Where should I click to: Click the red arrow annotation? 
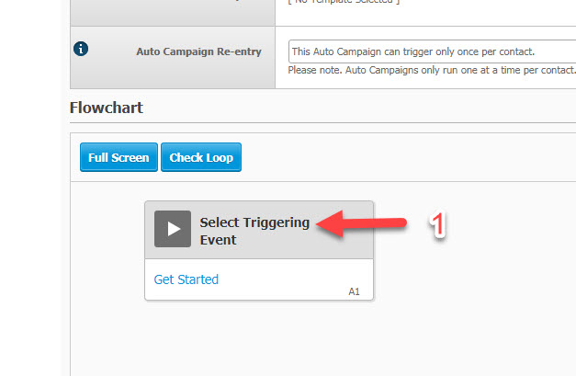click(x=361, y=223)
